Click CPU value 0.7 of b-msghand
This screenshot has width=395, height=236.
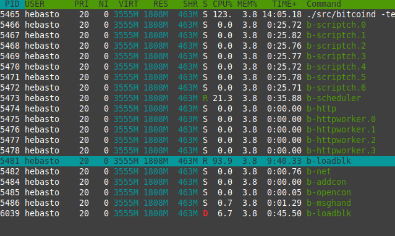click(x=225, y=203)
